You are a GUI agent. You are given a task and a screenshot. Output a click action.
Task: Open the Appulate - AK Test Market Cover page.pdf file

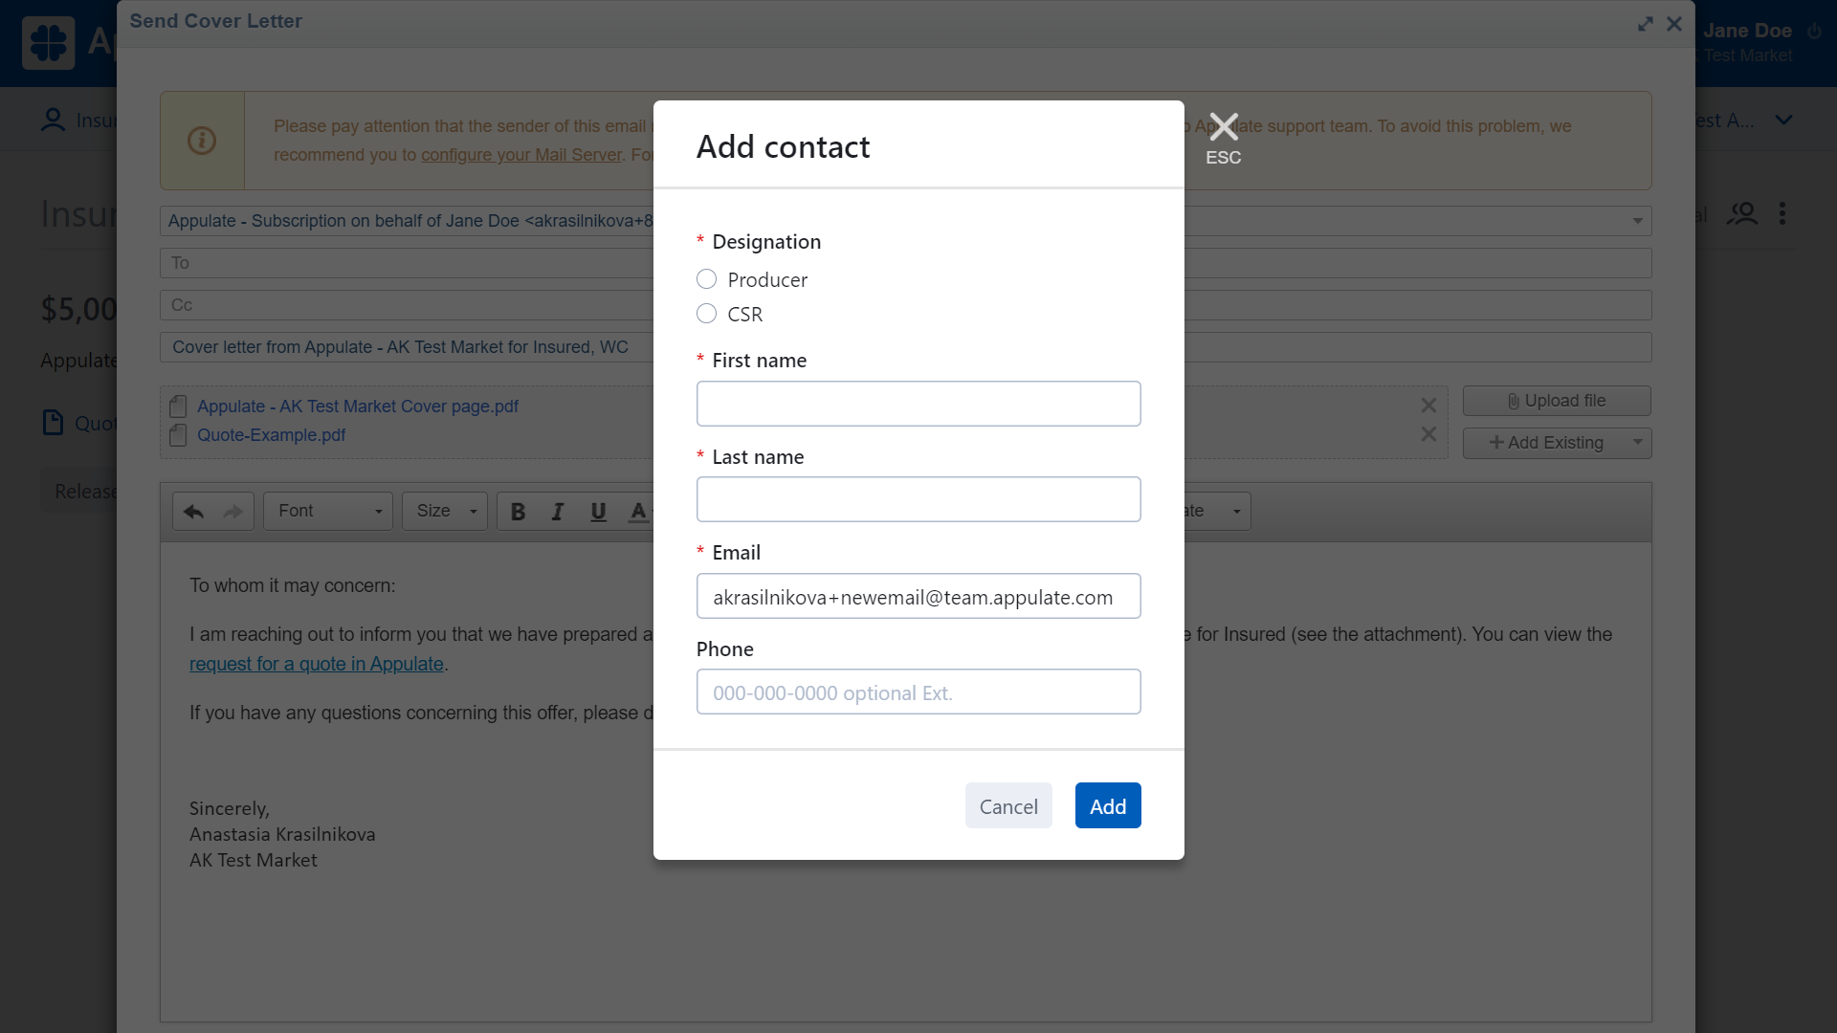coord(358,407)
